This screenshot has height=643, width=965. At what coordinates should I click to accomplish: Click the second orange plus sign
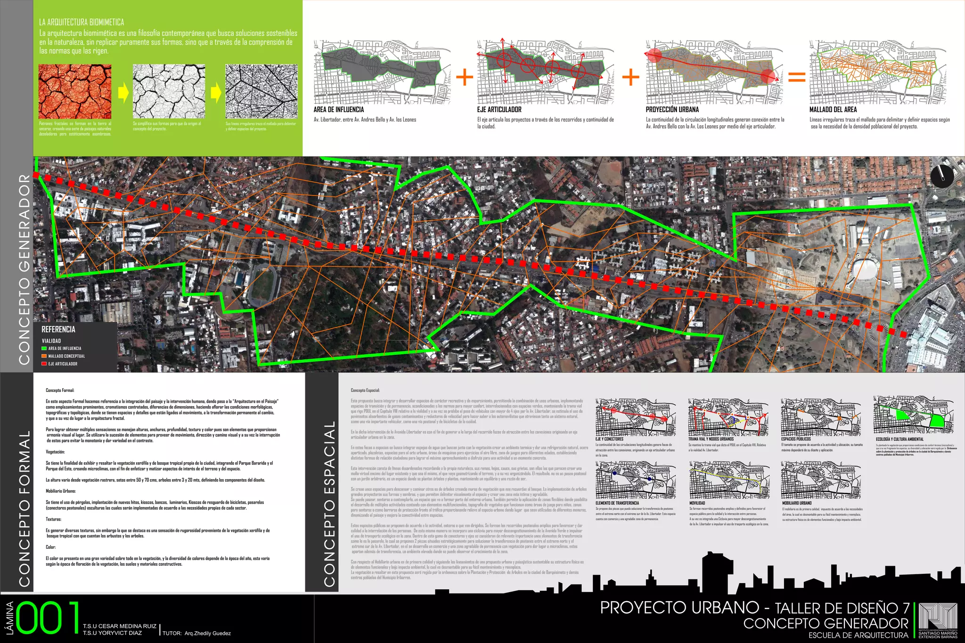point(630,77)
